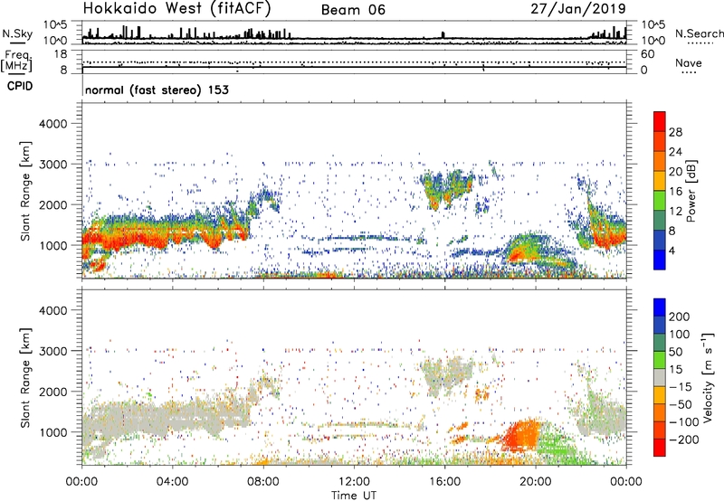
Task: Click echo cluster near 16:00 in power panel
Action: (x=446, y=189)
